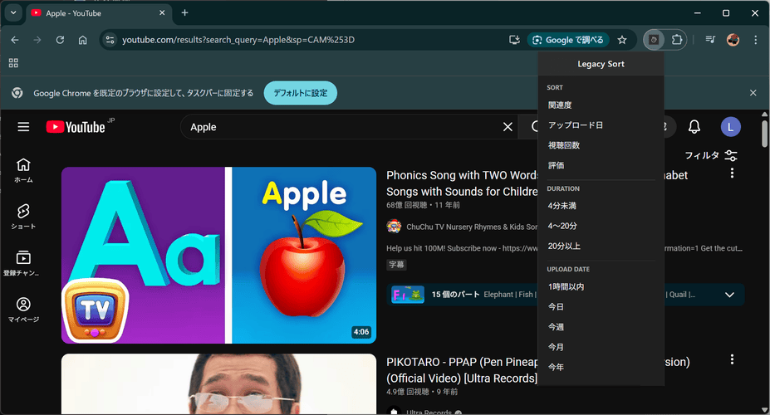Open the YouTube hamburger guide menu

pyautogui.click(x=23, y=127)
